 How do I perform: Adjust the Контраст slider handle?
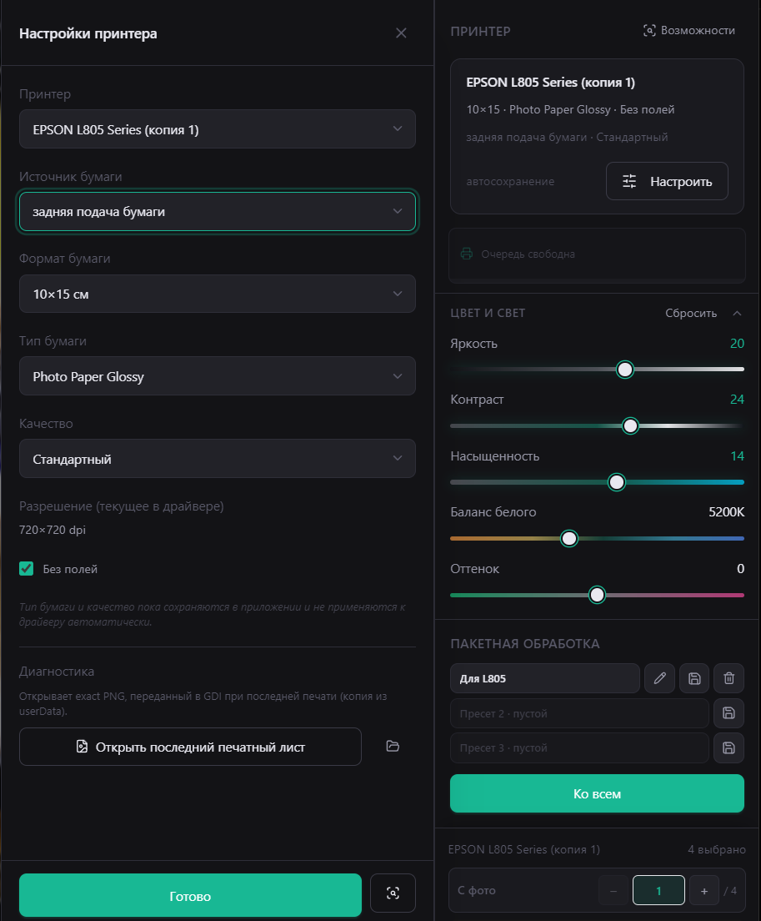point(630,425)
